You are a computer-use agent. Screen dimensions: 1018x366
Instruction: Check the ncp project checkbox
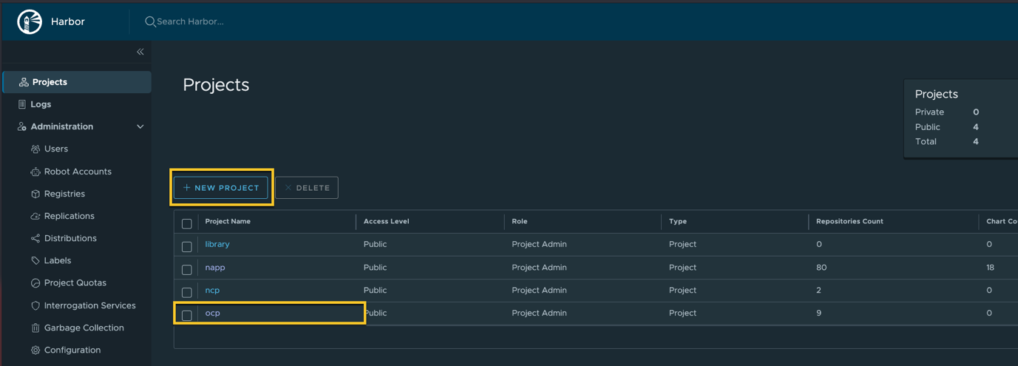187,292
